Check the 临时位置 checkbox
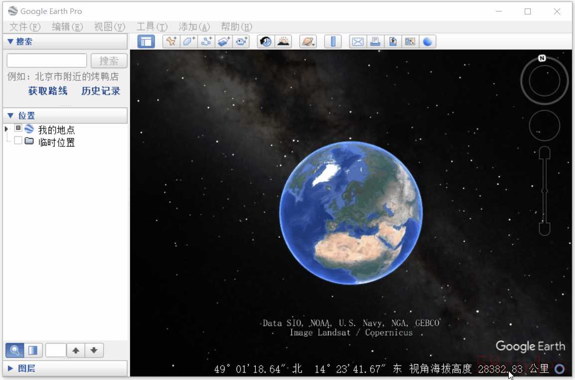 point(18,141)
